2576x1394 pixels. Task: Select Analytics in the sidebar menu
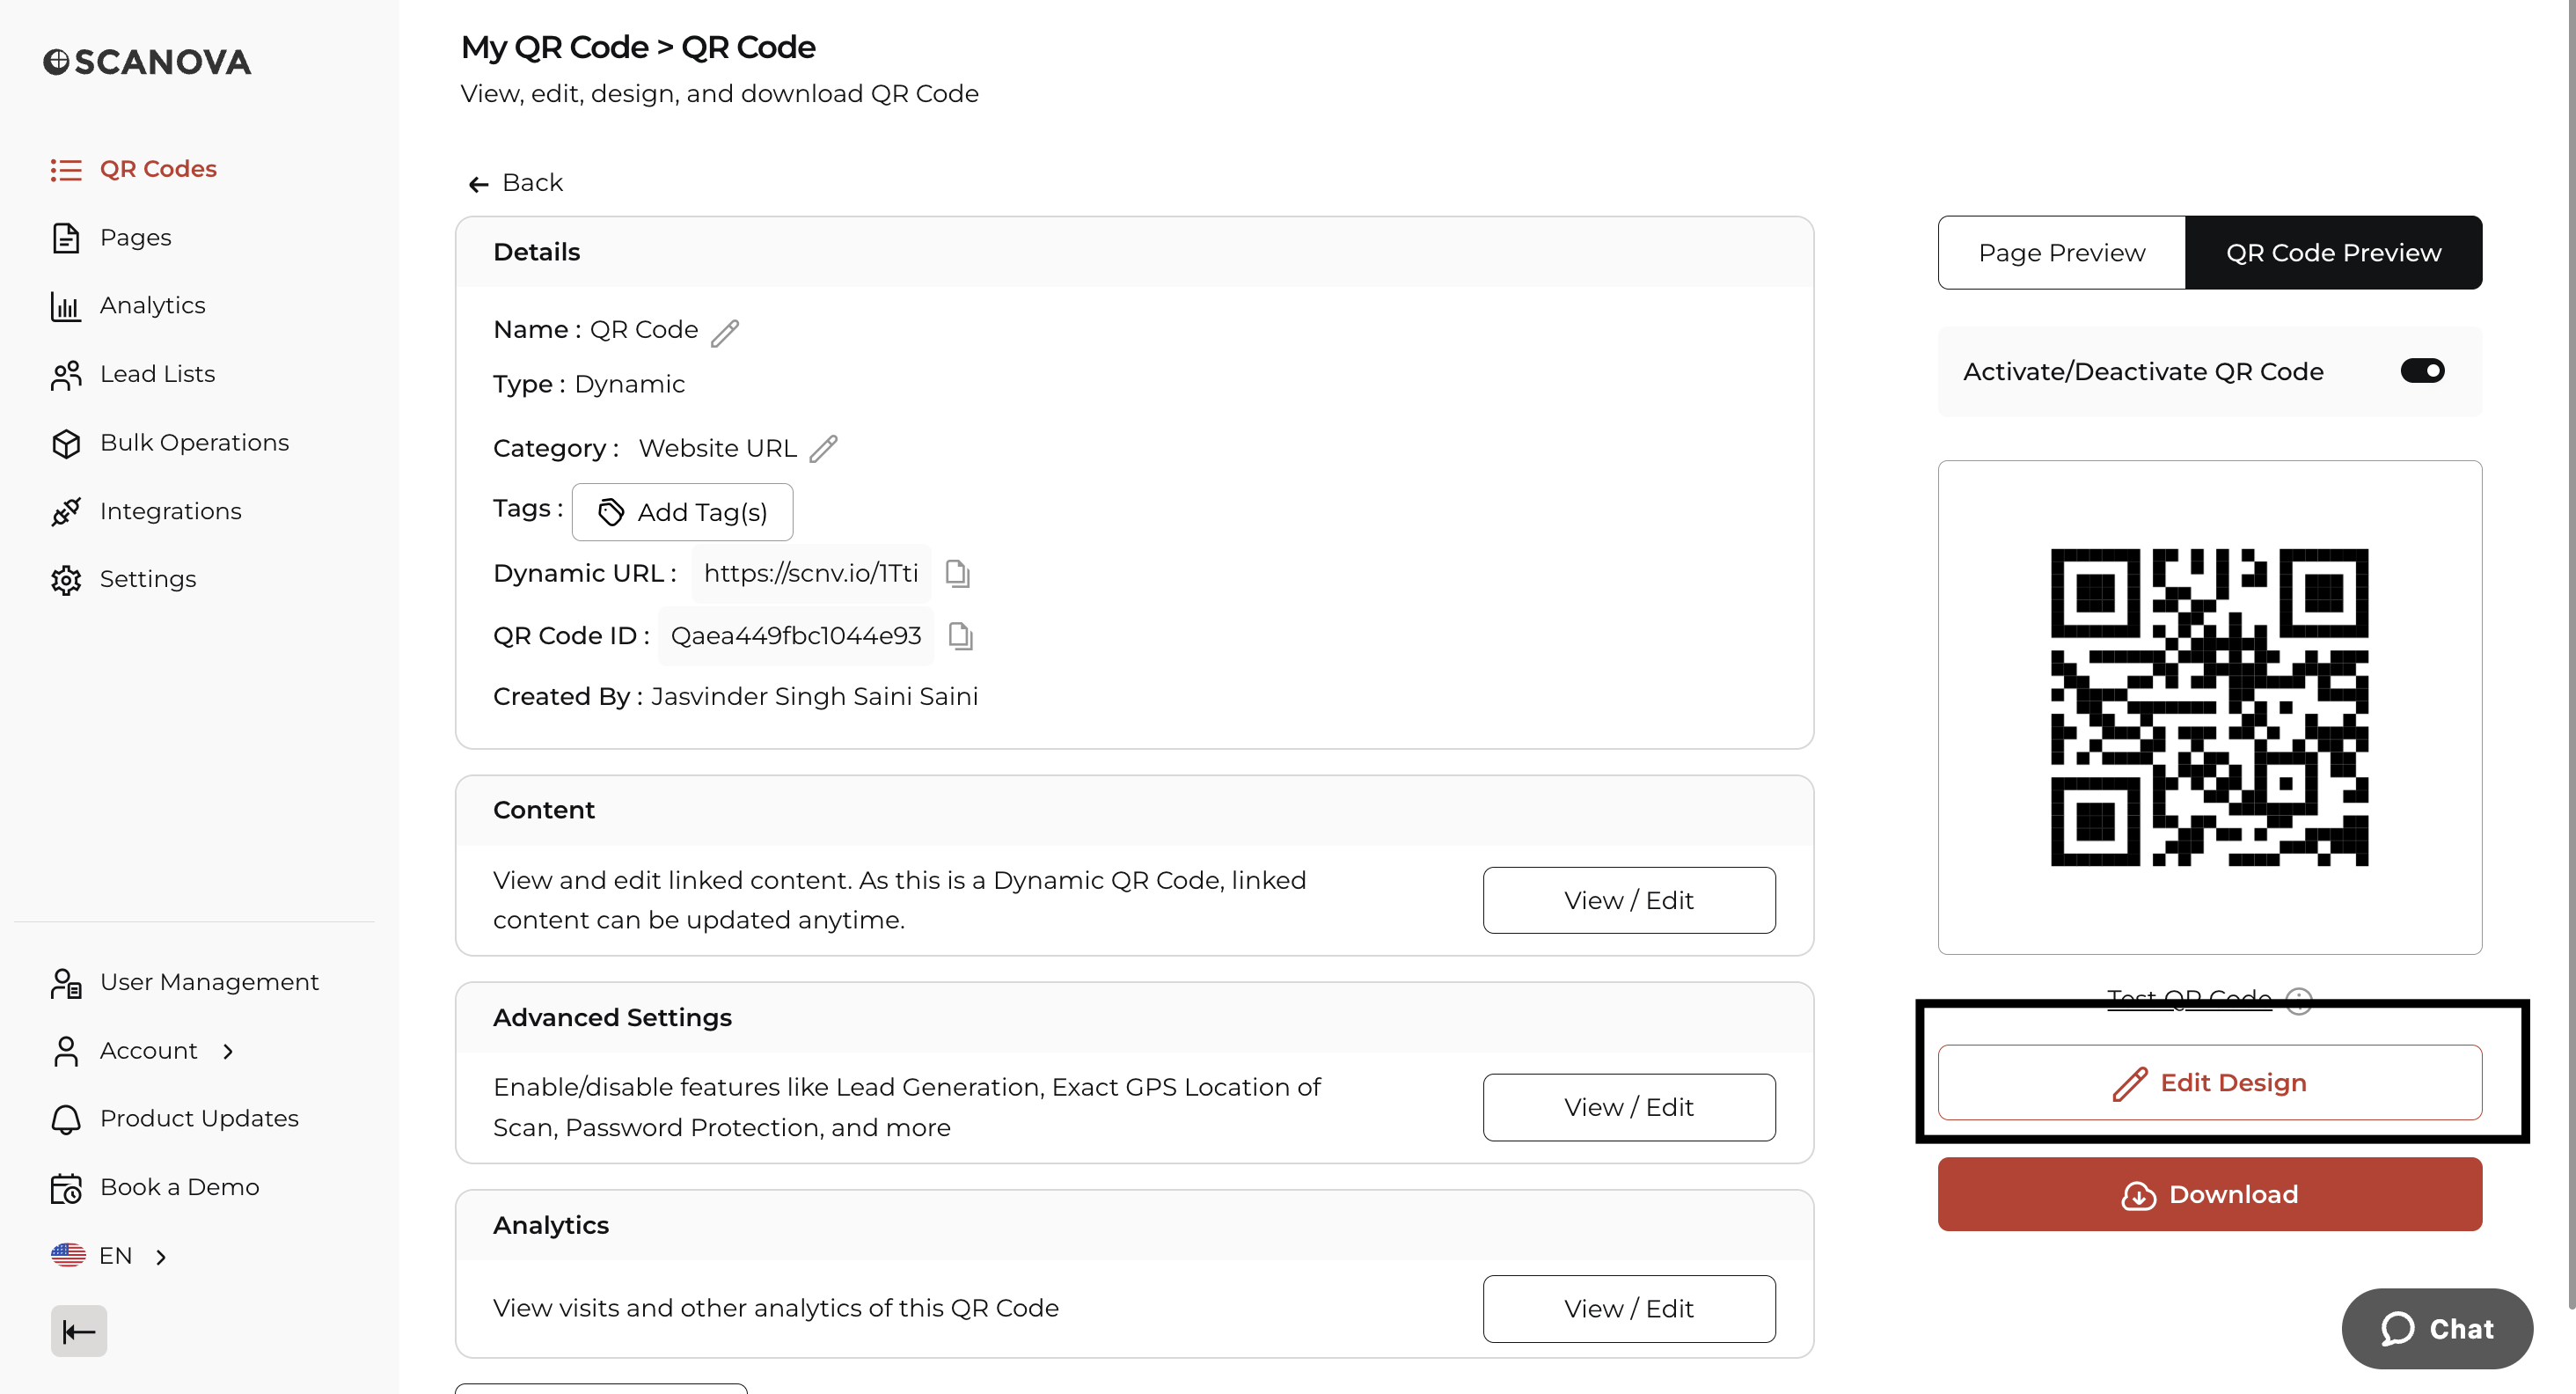(152, 306)
